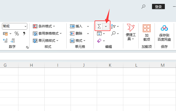Open the 便捷工具 menu
This screenshot has height=111, width=176.
(131, 33)
